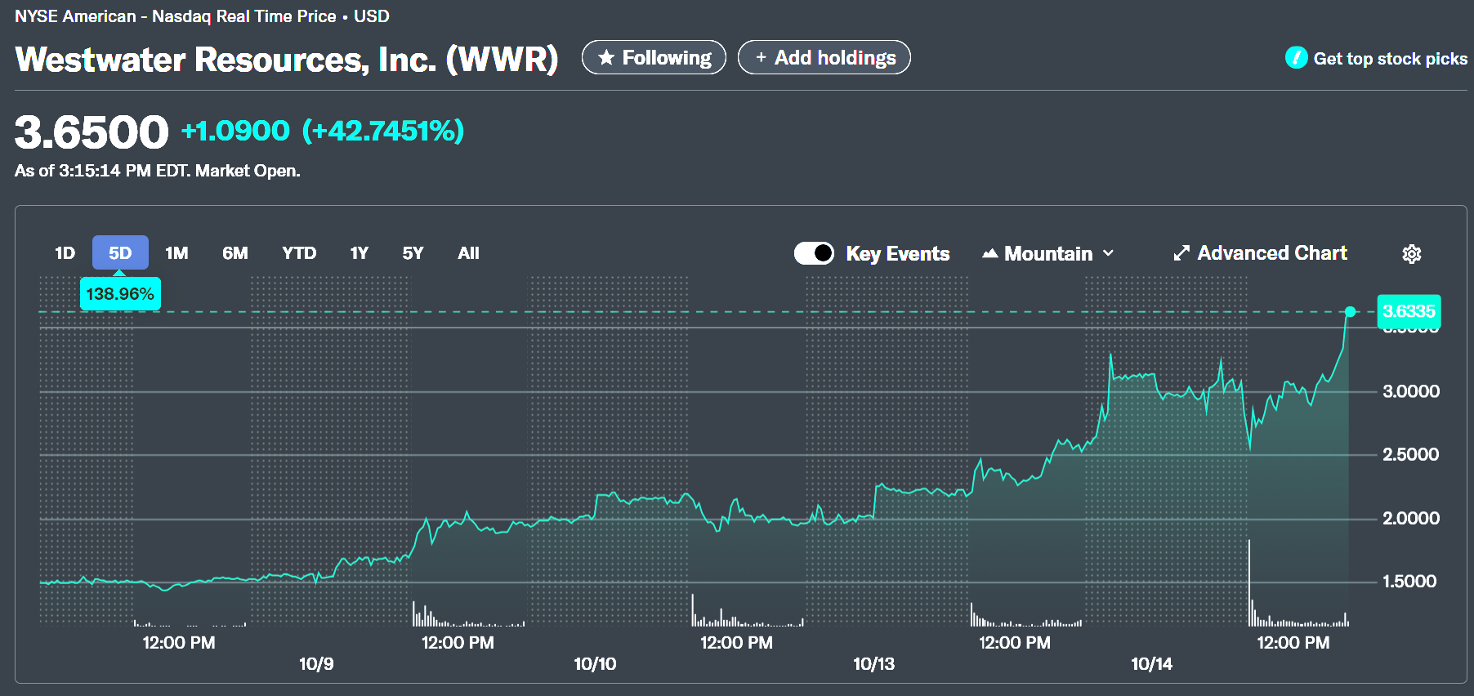Click the 10/13 date axis label
The height and width of the screenshot is (696, 1474).
tap(873, 663)
